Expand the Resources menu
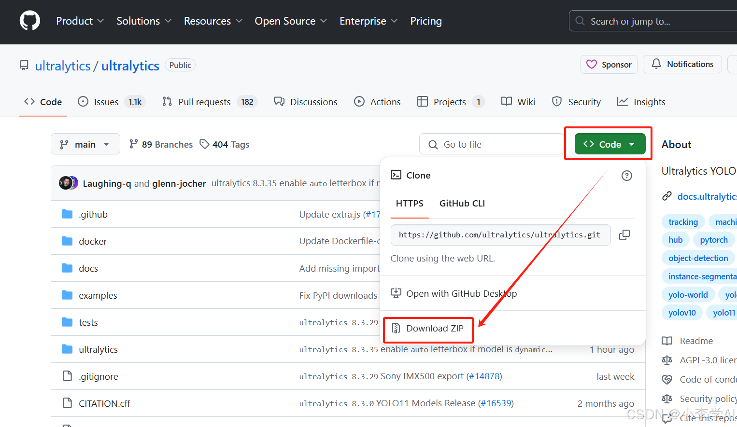The height and width of the screenshot is (427, 737). tap(213, 21)
